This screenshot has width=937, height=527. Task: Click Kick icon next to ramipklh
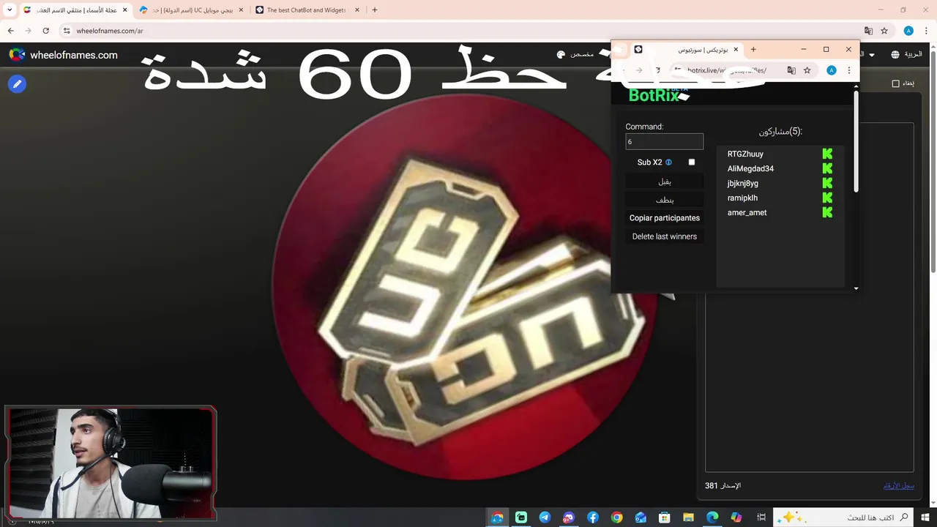pyautogui.click(x=827, y=198)
